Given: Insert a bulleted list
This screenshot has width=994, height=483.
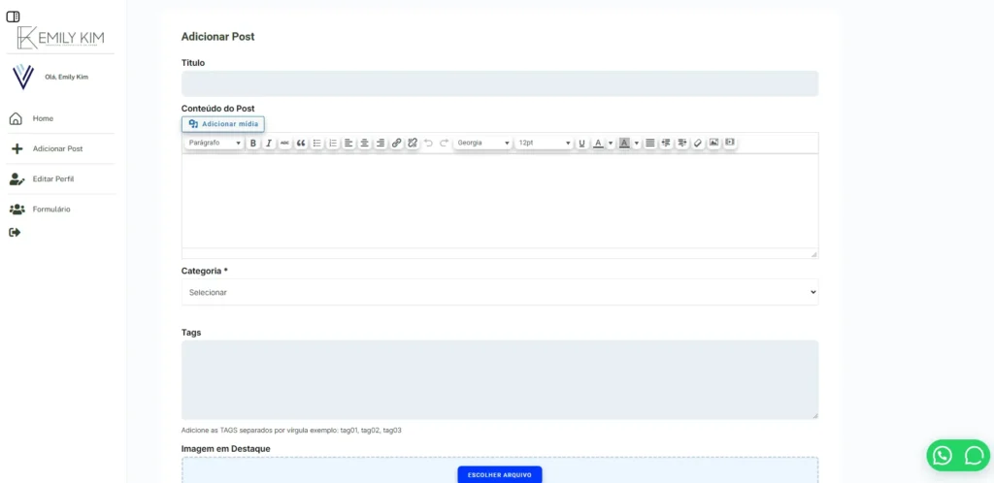Looking at the screenshot, I should pyautogui.click(x=316, y=144).
